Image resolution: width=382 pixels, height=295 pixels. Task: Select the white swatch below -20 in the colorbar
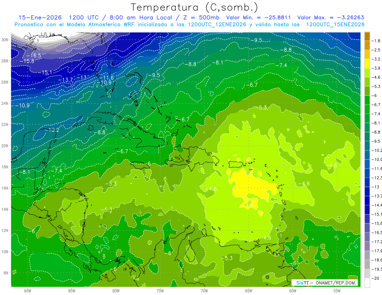click(367, 283)
